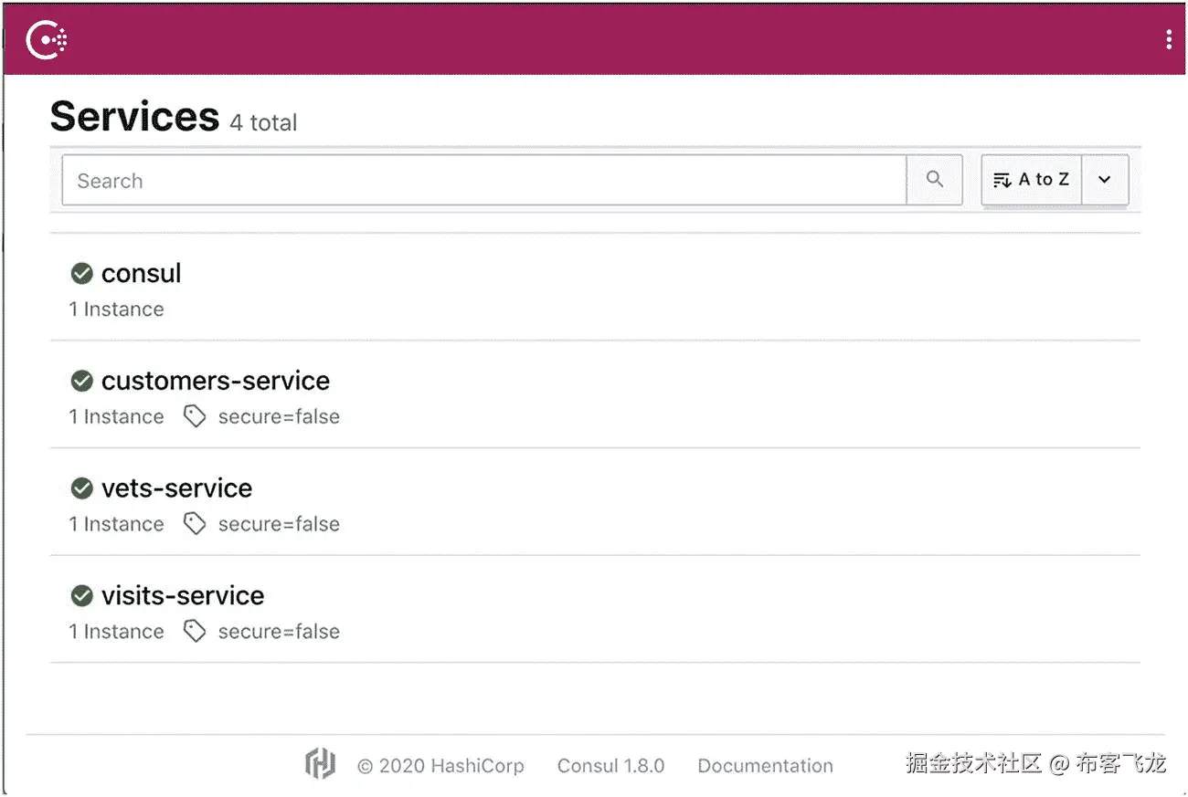Click the visits-service health status icon
The width and height of the screenshot is (1188, 797).
click(x=82, y=596)
